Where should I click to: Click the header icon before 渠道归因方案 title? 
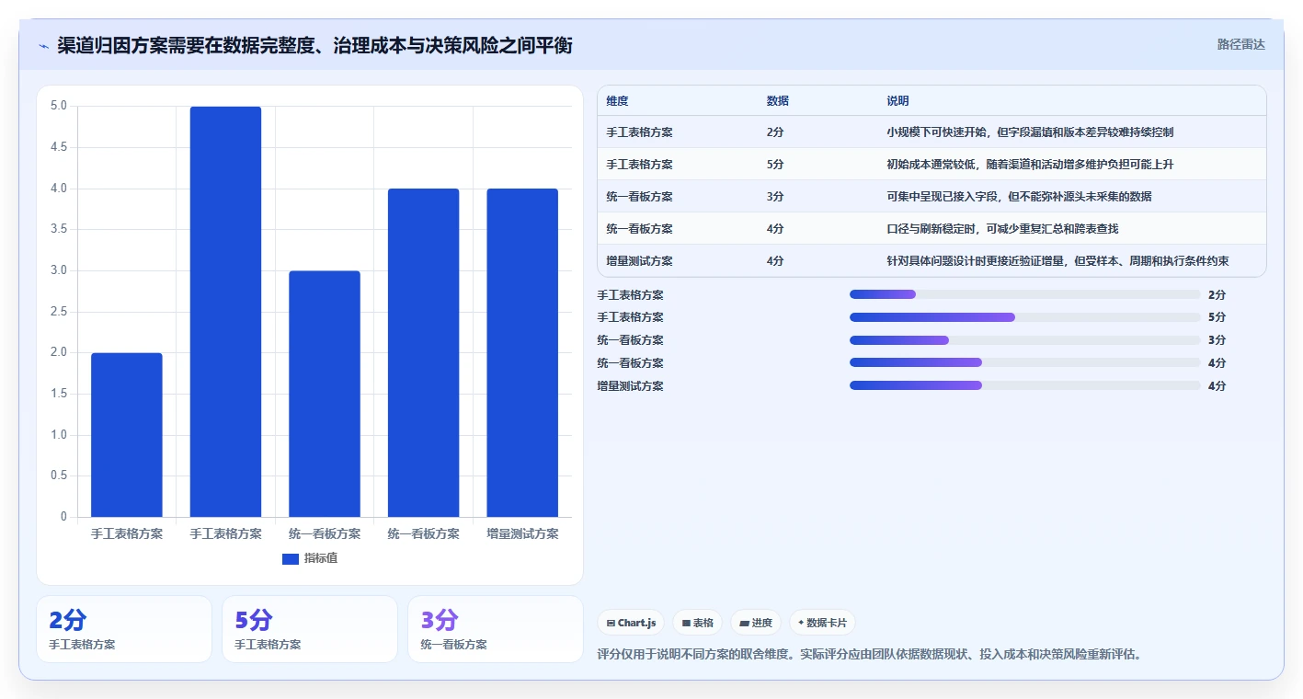click(x=44, y=46)
